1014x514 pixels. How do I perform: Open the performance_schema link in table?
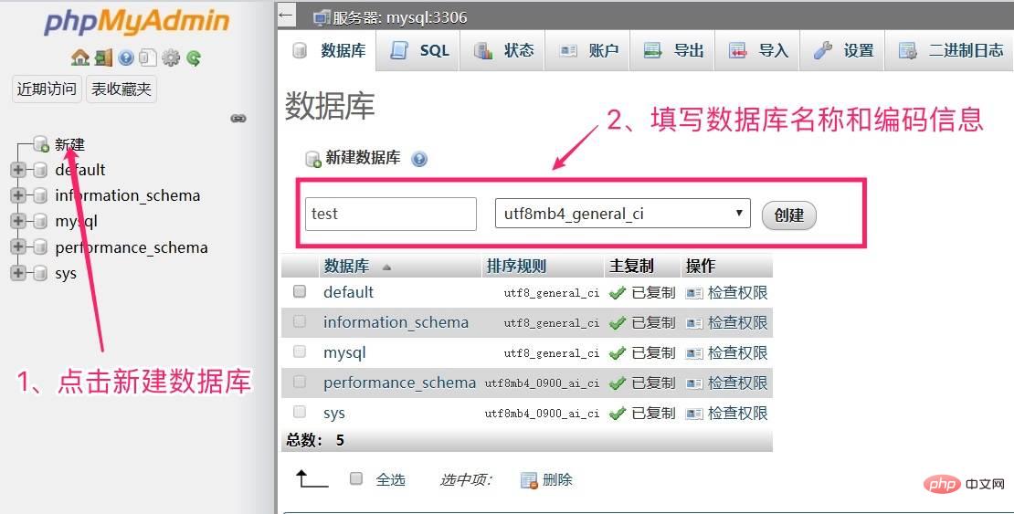click(x=399, y=383)
